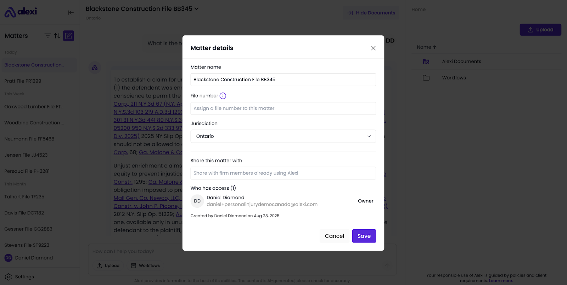Click Home breadcrumb in documents panel
The image size is (567, 285).
(419, 10)
